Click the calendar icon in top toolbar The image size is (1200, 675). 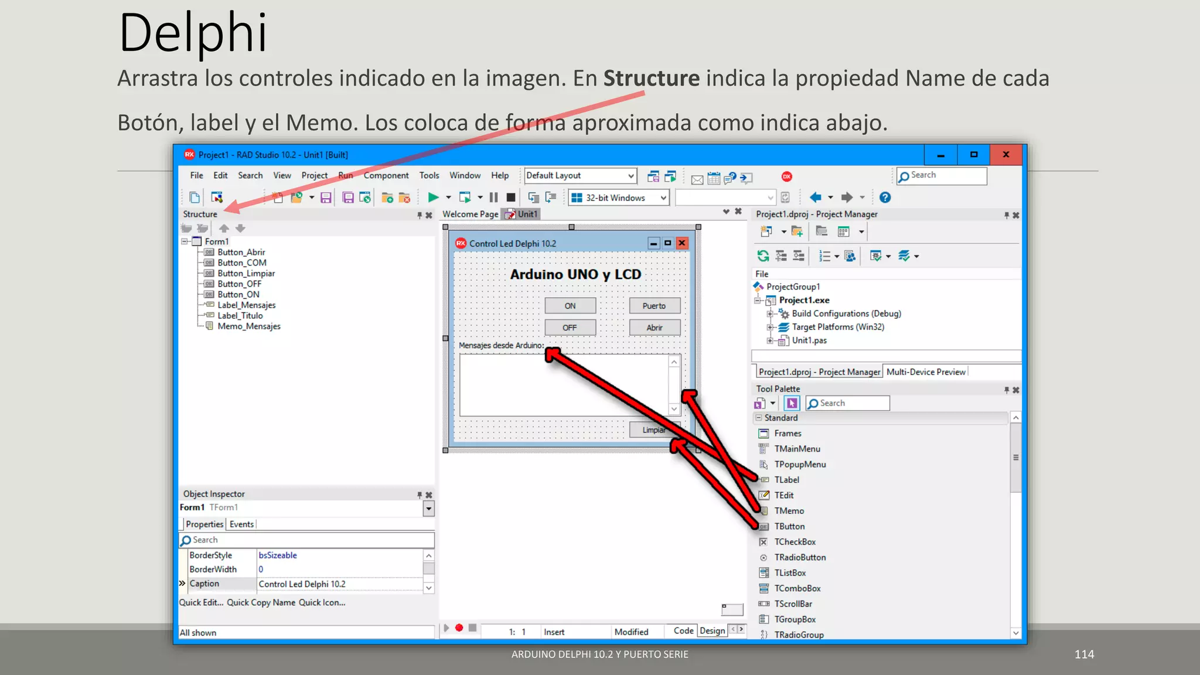tap(714, 178)
